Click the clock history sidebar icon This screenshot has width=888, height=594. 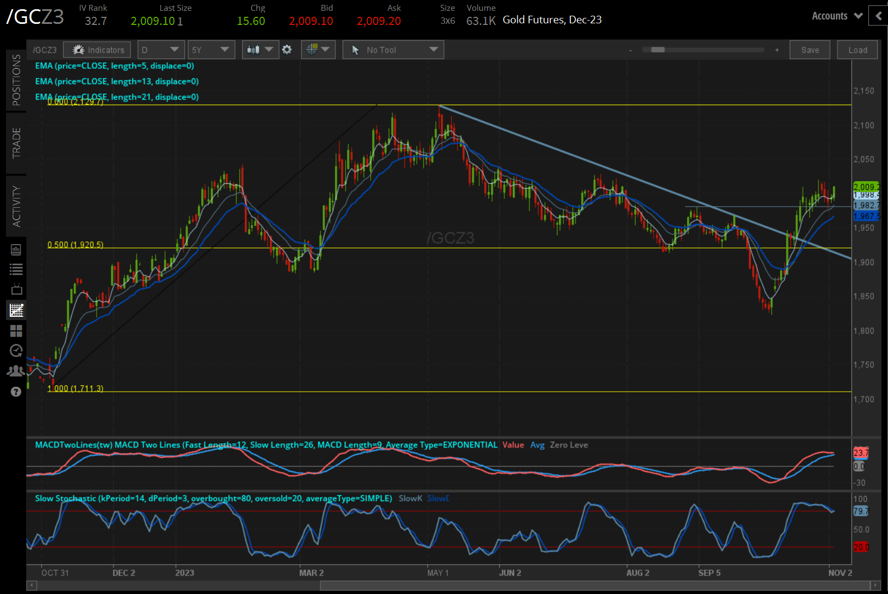tap(16, 351)
